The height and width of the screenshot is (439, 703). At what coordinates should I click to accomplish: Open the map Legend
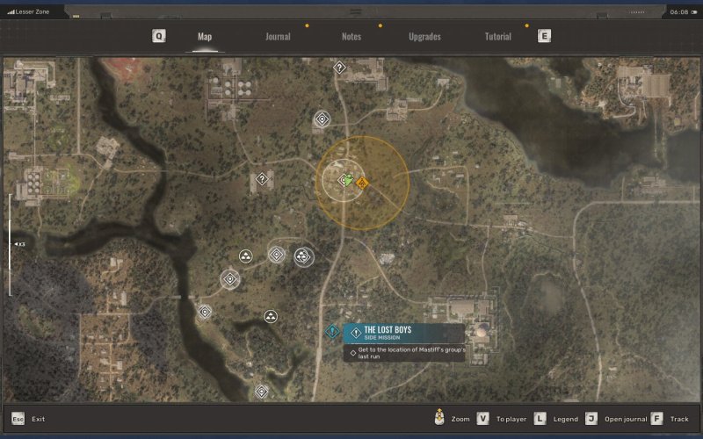click(x=565, y=420)
